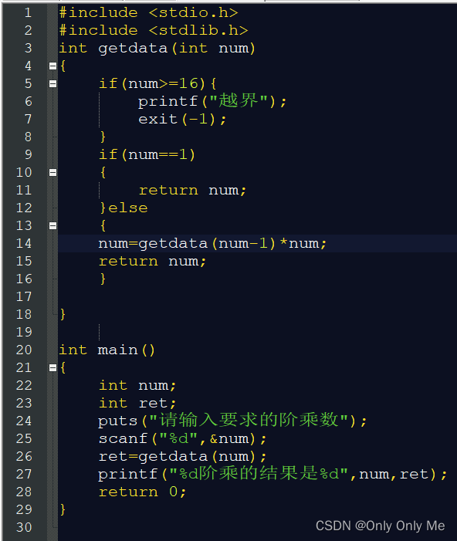Image resolution: width=457 pixels, height=541 pixels.
Task: Click on 'exit(-1);' statement
Action: click(182, 120)
